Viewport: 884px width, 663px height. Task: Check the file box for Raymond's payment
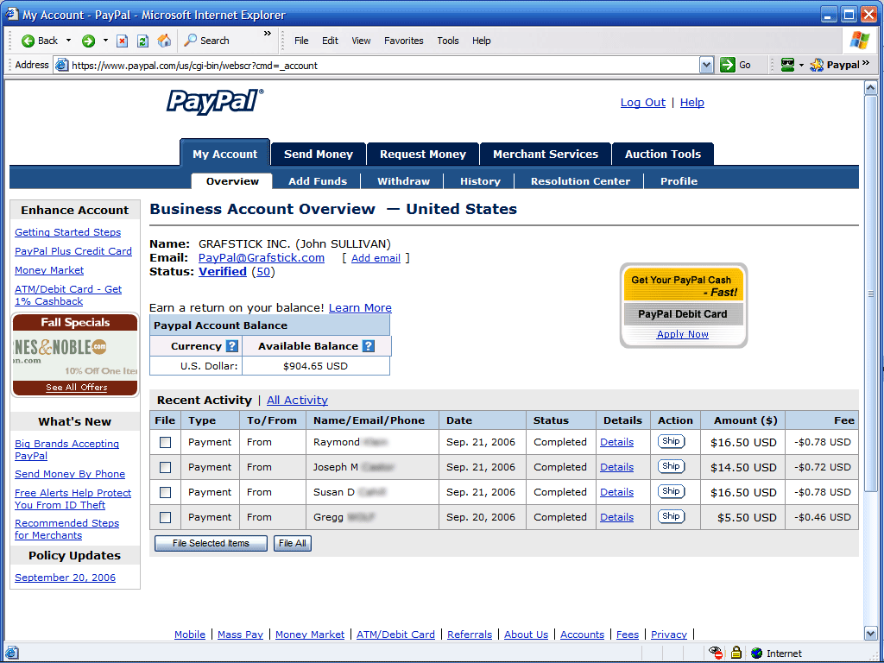point(165,442)
